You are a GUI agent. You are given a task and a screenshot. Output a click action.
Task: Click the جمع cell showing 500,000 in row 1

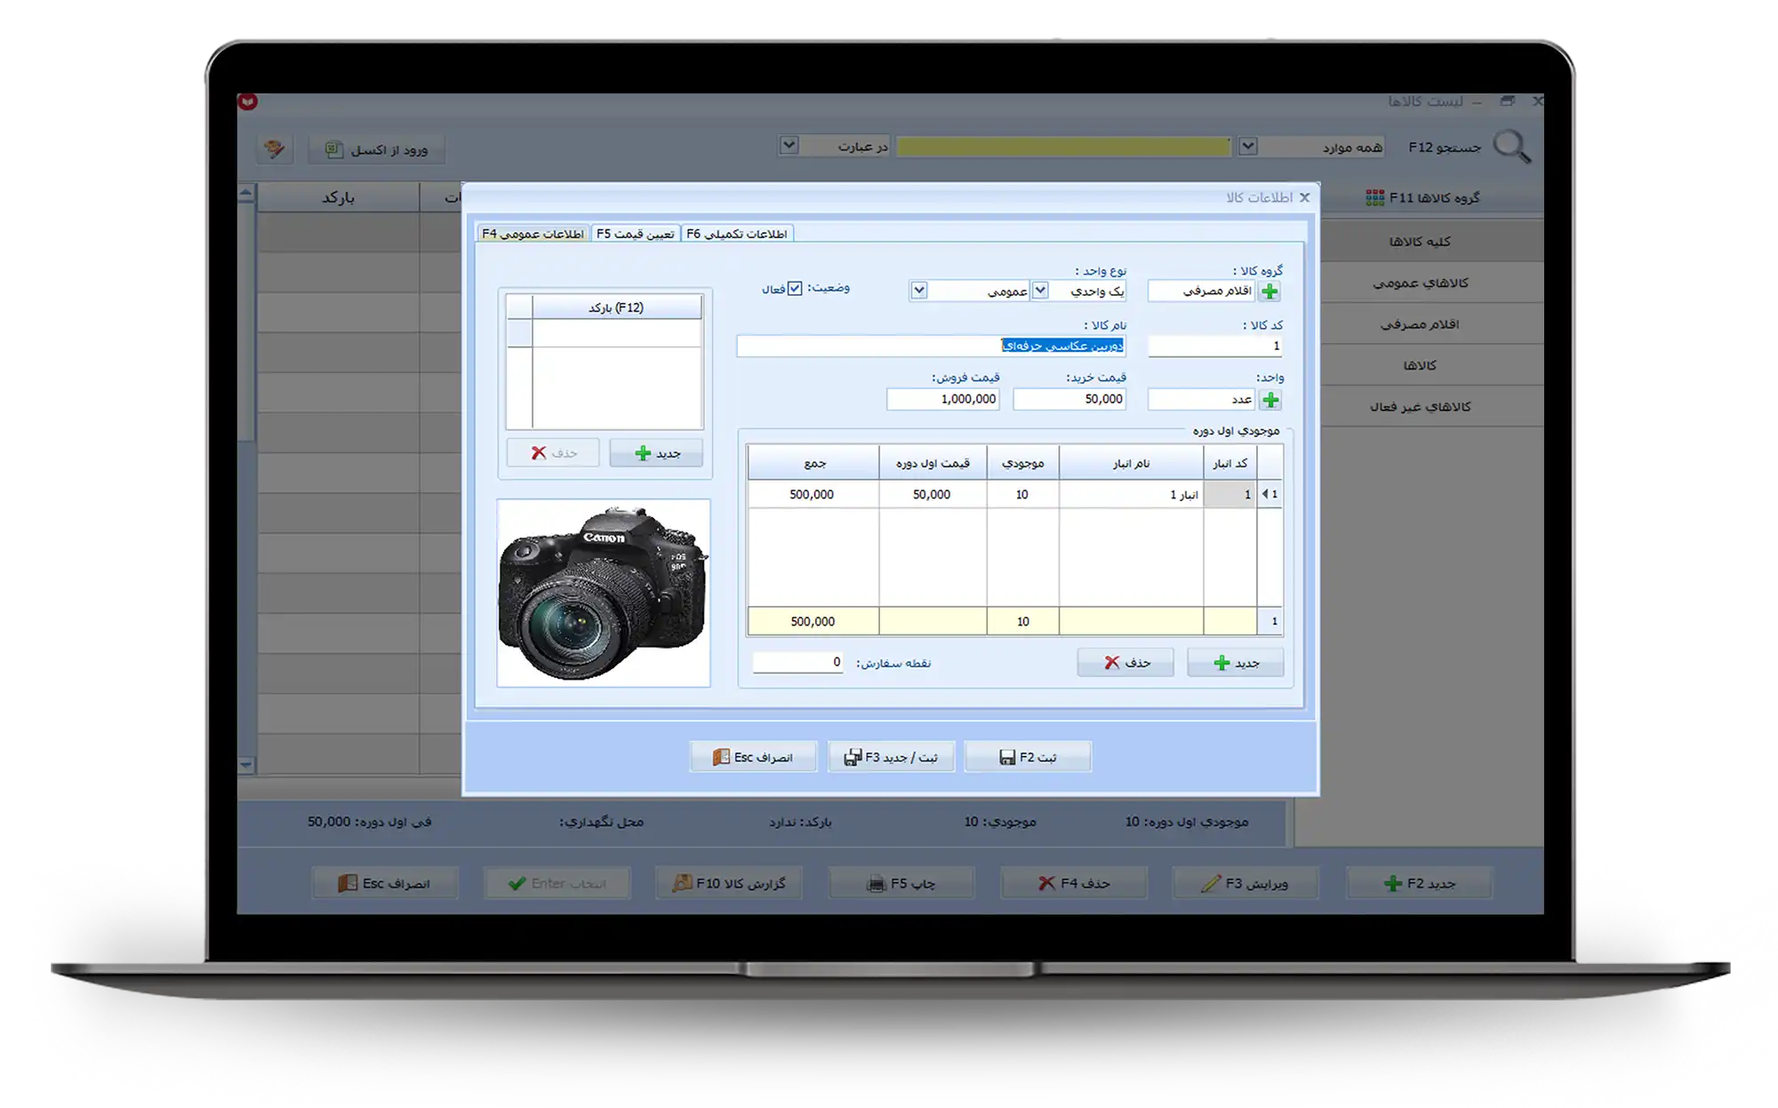[813, 494]
